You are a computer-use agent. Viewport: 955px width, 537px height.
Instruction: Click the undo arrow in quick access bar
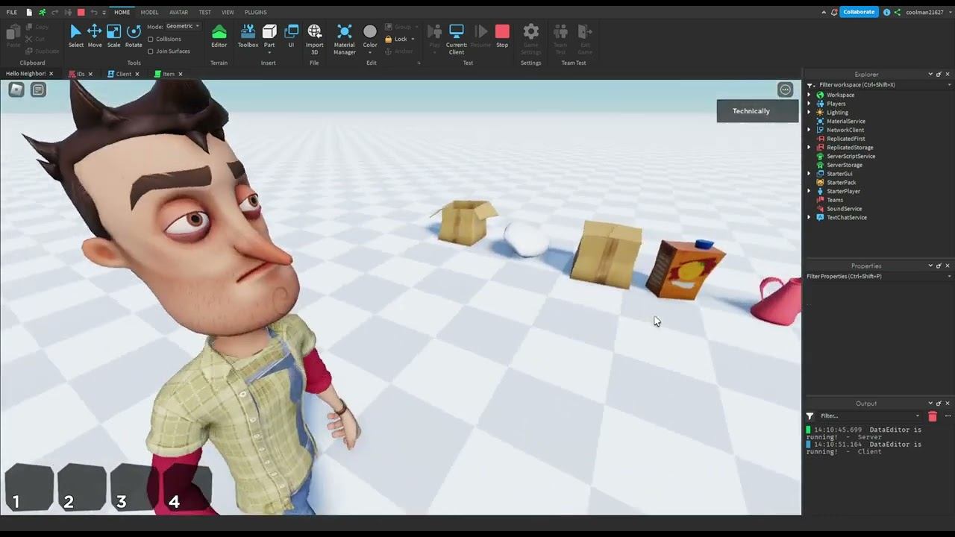pyautogui.click(x=94, y=12)
